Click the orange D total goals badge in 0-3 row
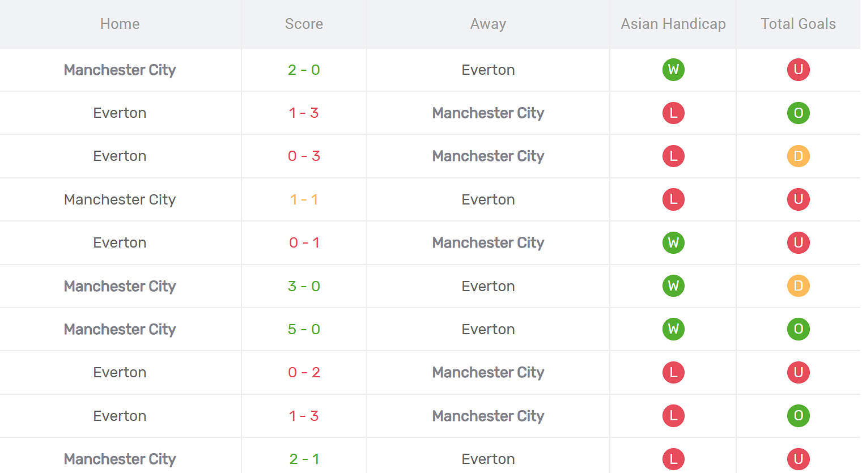Image resolution: width=862 pixels, height=473 pixels. pyautogui.click(x=798, y=156)
